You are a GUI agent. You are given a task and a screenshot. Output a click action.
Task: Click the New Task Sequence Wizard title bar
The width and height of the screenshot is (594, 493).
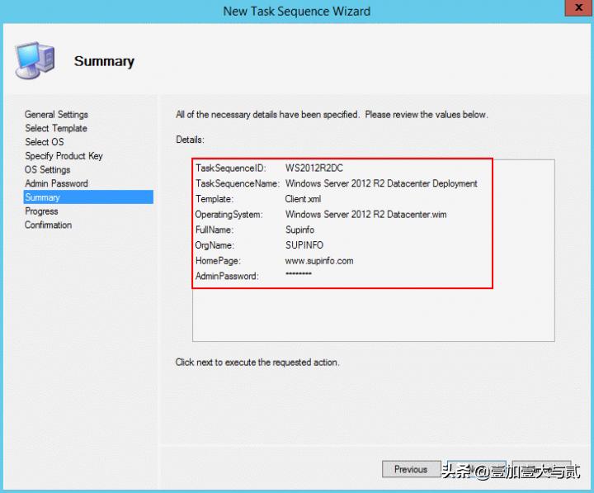coord(297,11)
